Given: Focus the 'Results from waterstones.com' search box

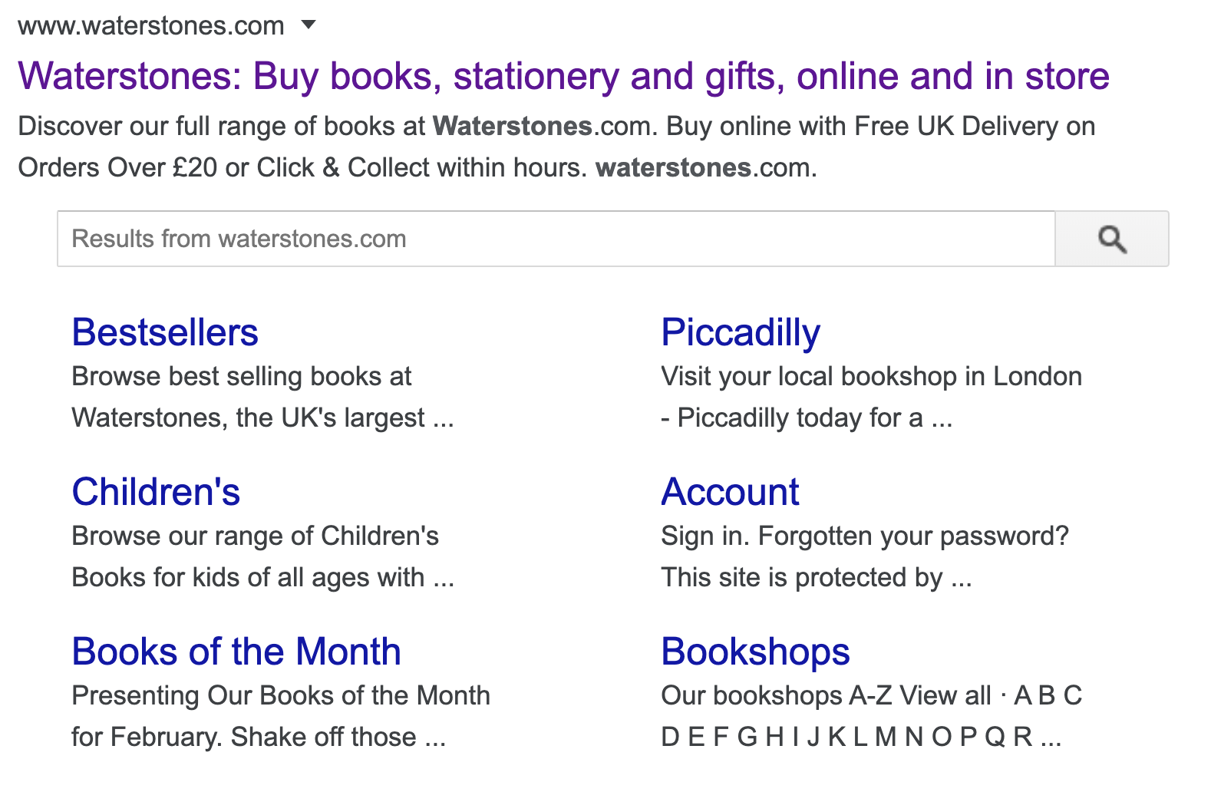Looking at the screenshot, I should click(556, 239).
